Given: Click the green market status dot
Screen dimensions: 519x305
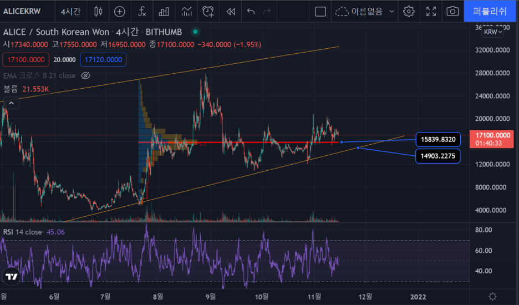Looking at the screenshot, I should click(195, 32).
